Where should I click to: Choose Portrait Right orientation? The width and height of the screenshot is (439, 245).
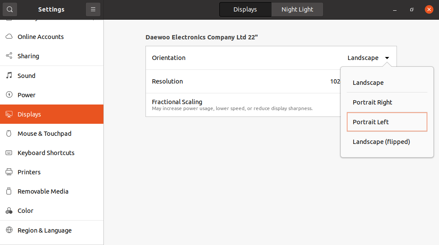(387, 102)
